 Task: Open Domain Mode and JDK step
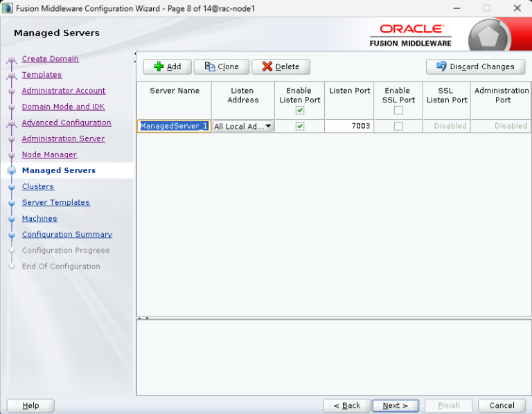tap(64, 107)
